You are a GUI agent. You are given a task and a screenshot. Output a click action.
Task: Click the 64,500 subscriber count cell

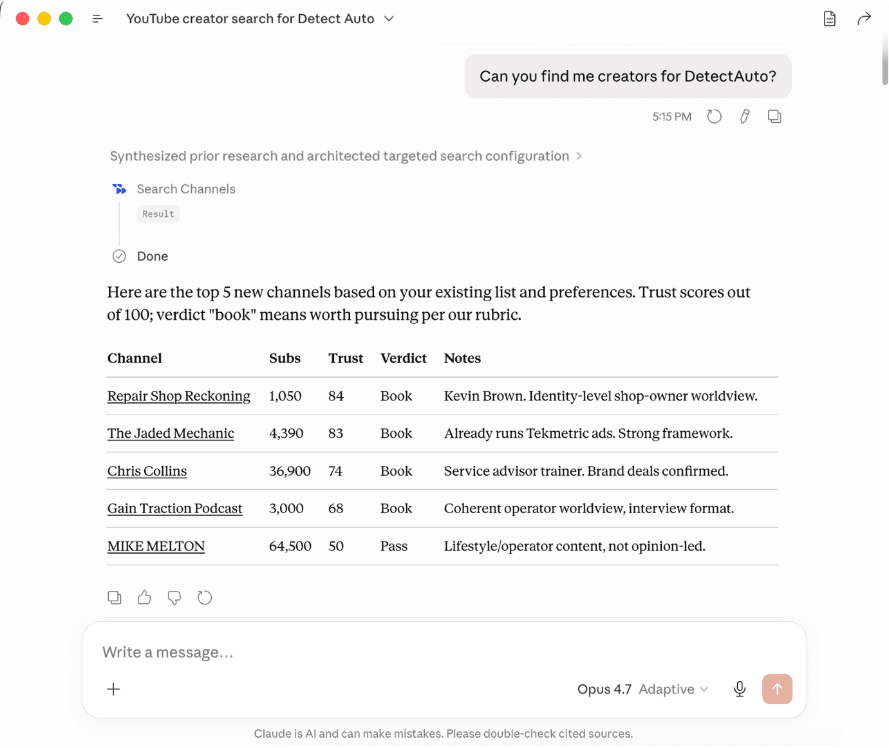coord(290,547)
